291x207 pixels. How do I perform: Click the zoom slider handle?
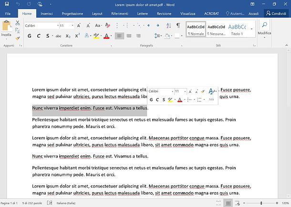(x=261, y=203)
